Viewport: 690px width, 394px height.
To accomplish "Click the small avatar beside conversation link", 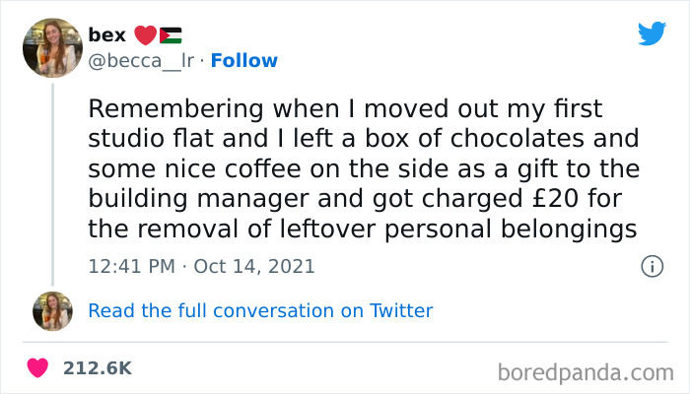I will coord(52,311).
